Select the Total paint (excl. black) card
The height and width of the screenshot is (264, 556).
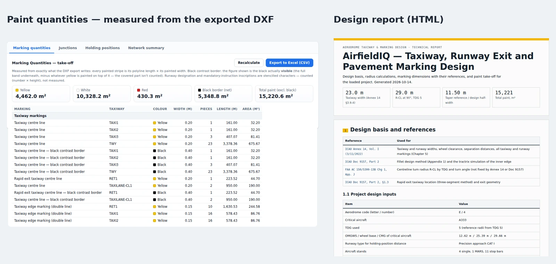(284, 94)
